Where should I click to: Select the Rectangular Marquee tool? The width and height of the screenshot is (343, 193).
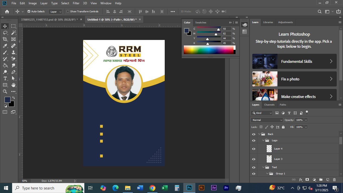tap(13, 26)
